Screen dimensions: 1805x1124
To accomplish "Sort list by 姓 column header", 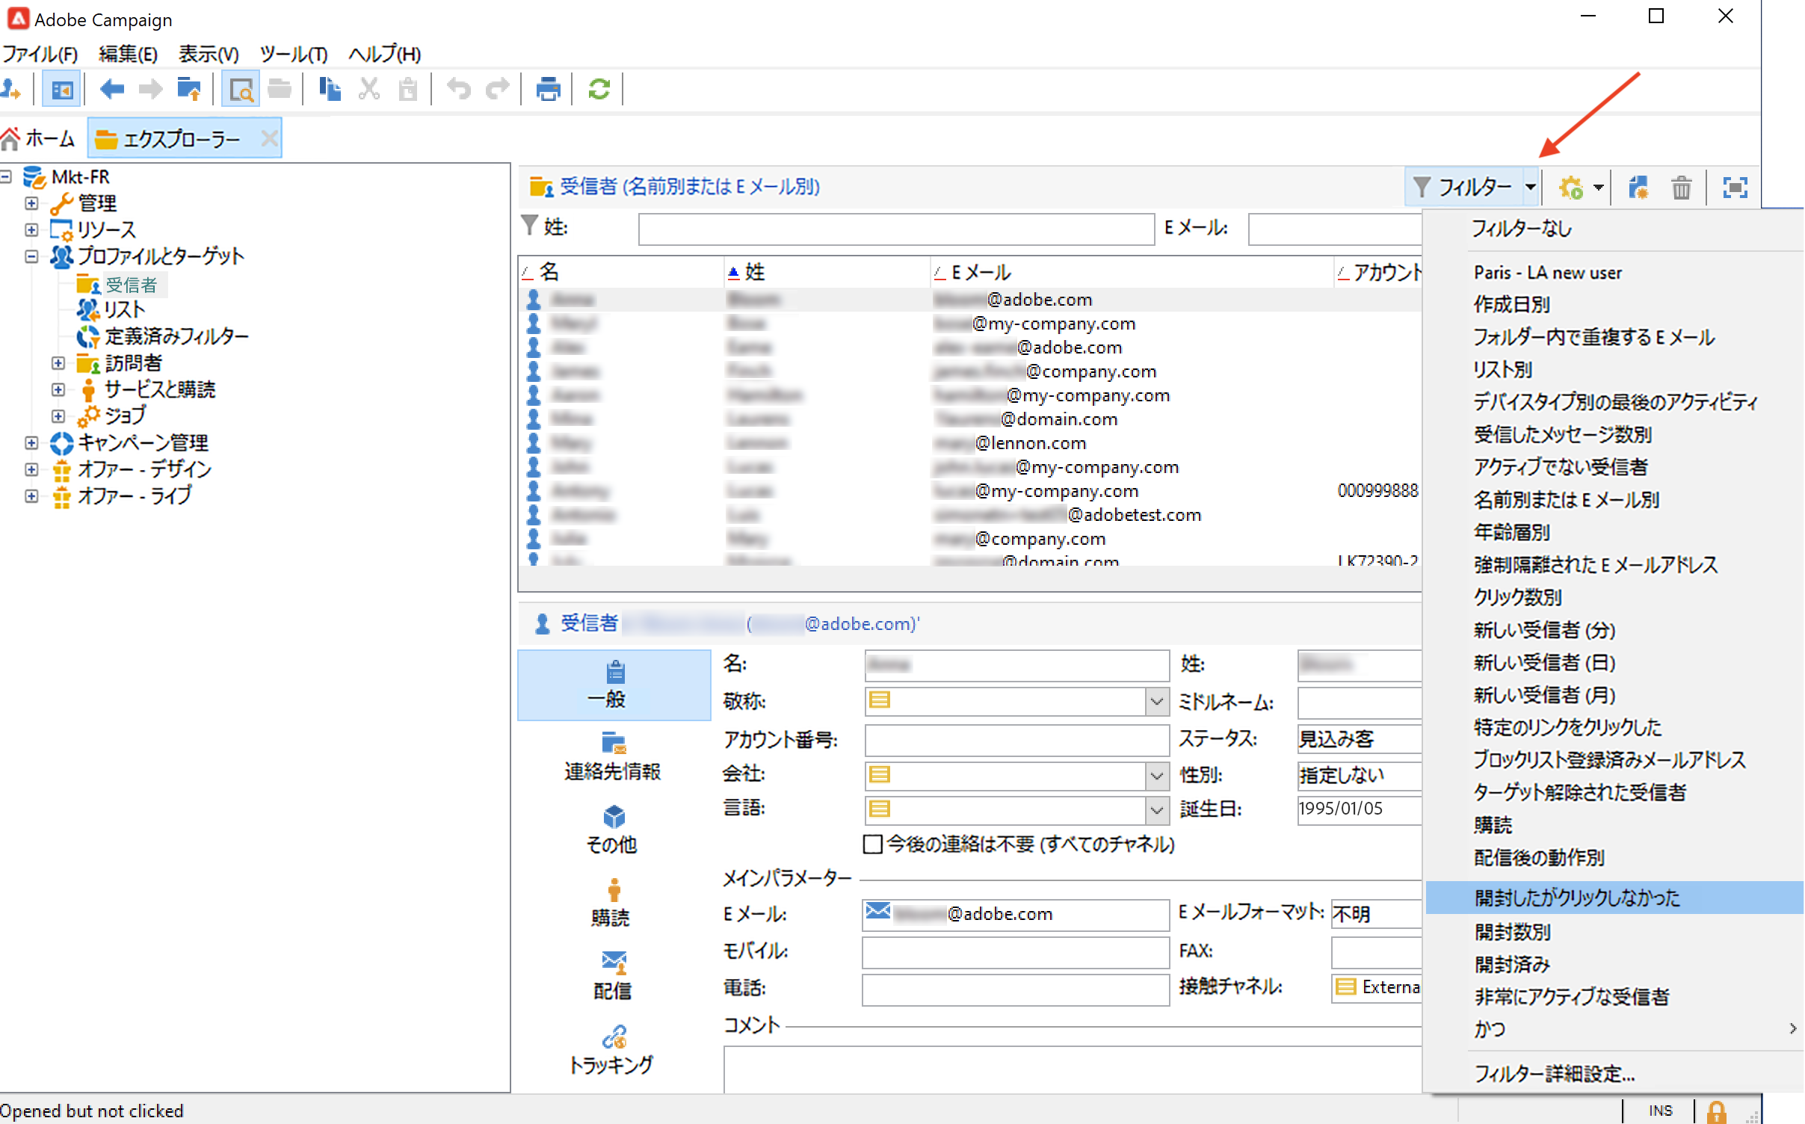I will click(755, 272).
